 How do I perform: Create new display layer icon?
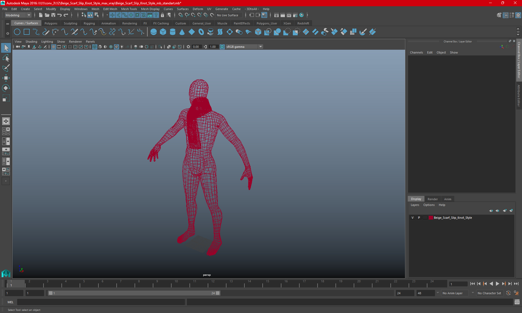tap(505, 211)
